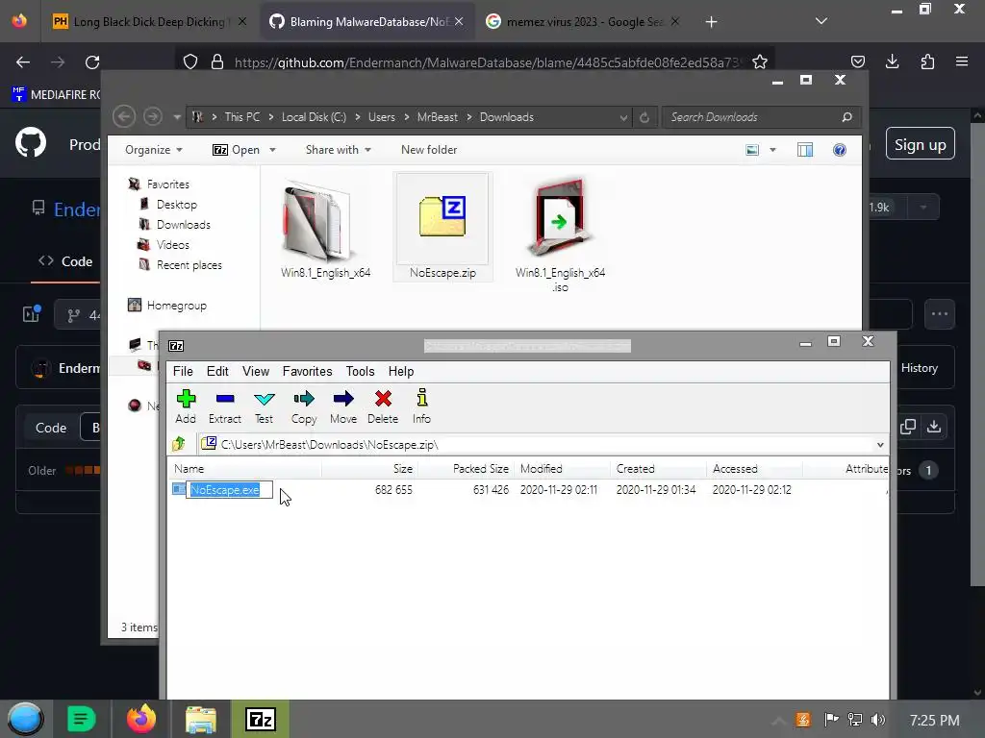Expand the Open button dropdown arrow
This screenshot has height=738, width=985.
(x=272, y=150)
